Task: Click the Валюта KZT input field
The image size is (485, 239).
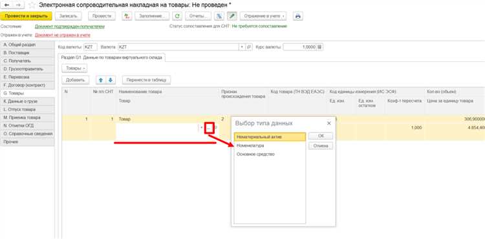Action: [x=178, y=47]
